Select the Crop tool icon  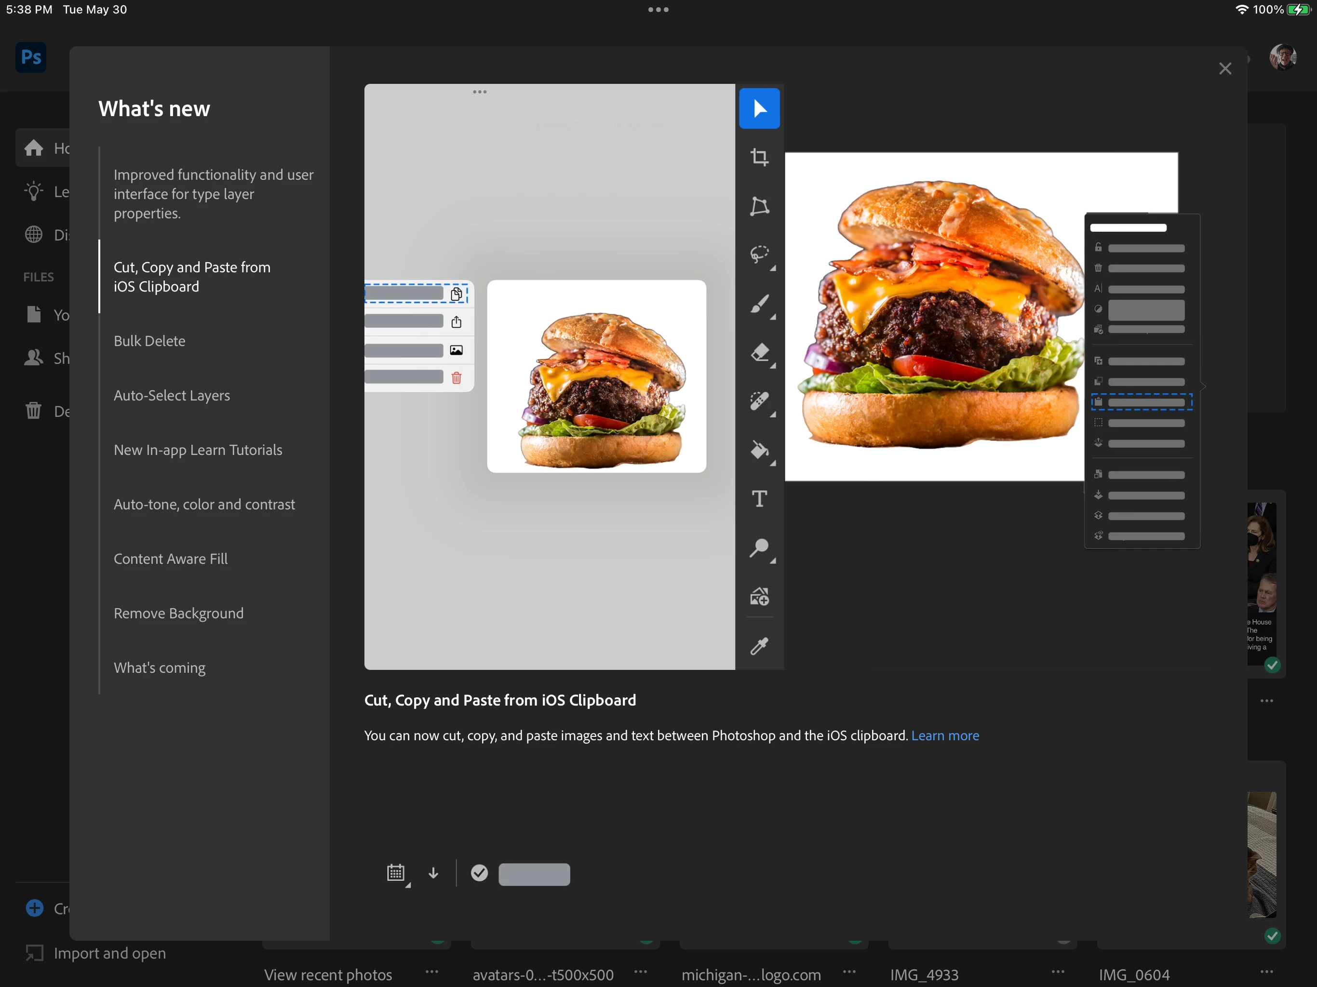coord(759,157)
